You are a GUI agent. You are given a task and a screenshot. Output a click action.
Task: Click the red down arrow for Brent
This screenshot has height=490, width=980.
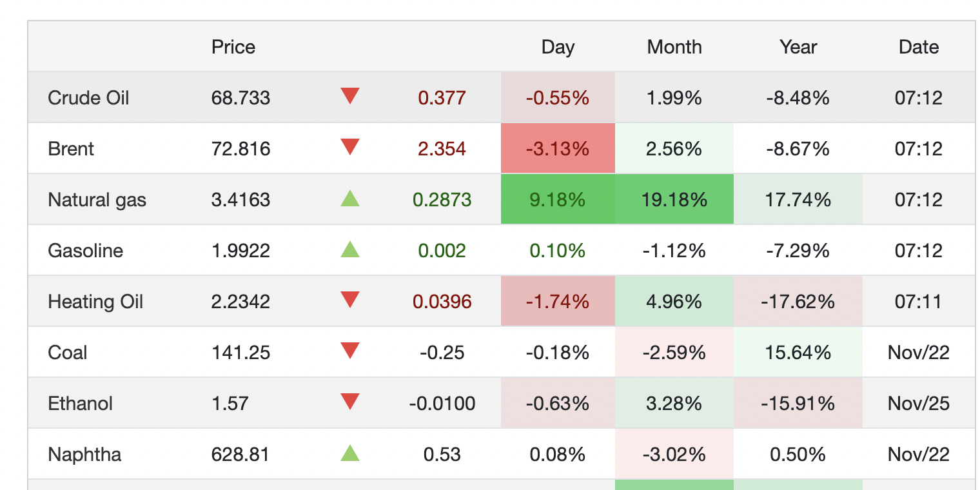click(x=350, y=148)
